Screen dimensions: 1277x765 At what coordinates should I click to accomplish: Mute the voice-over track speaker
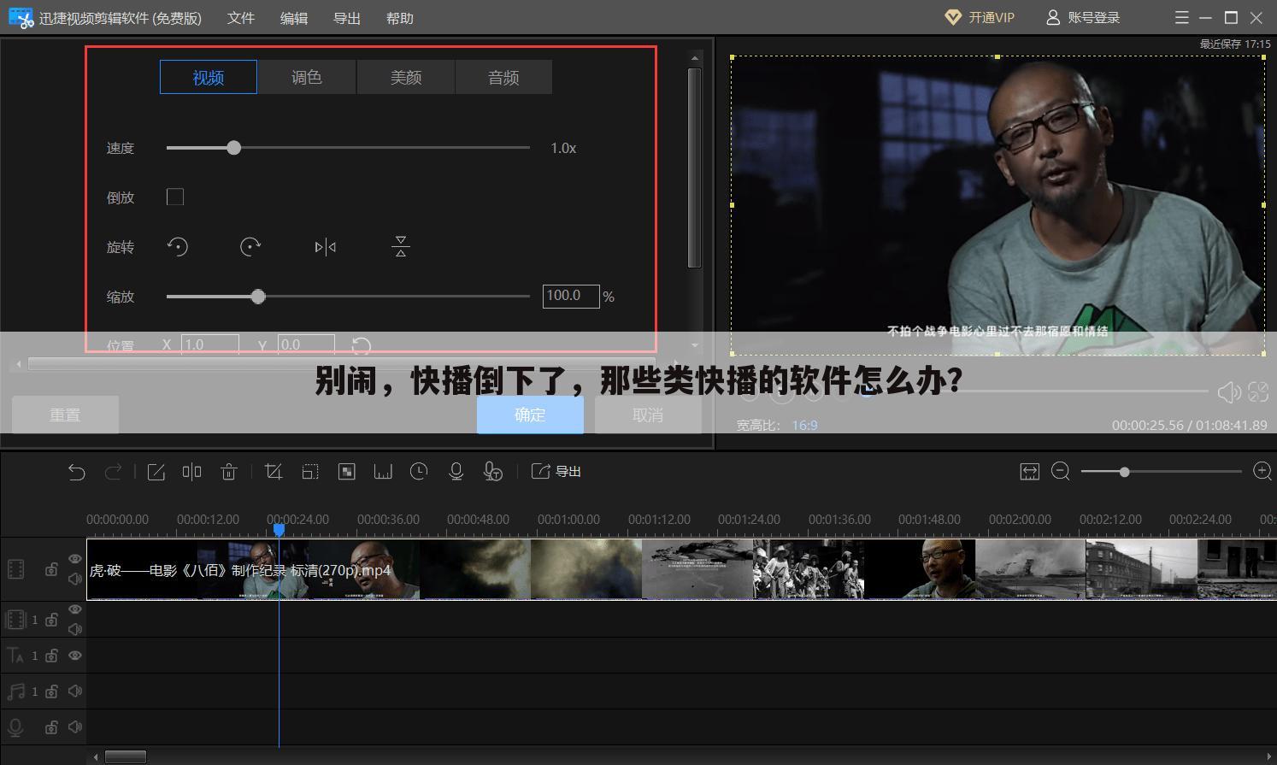[75, 727]
